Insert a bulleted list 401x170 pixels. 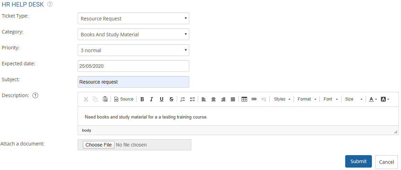coord(192,99)
